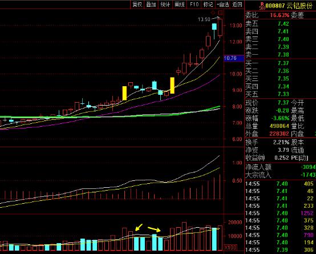Click the 收益(四) 0.252 value
The height and width of the screenshot is (254, 316).
tap(282, 158)
